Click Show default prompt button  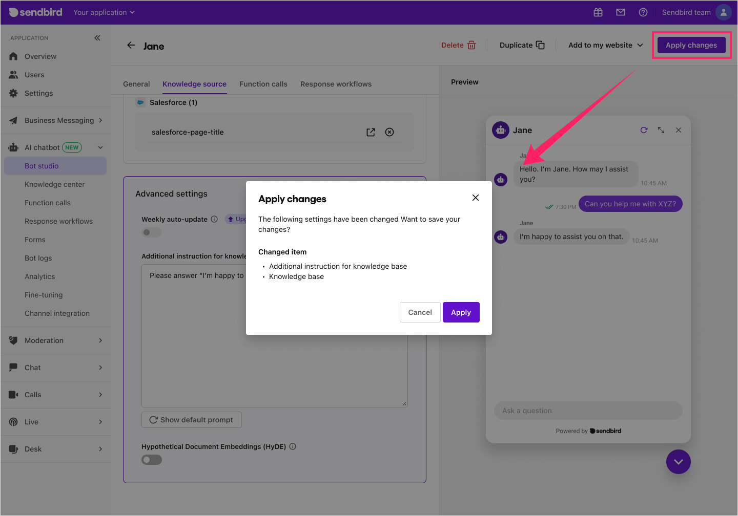click(x=192, y=420)
